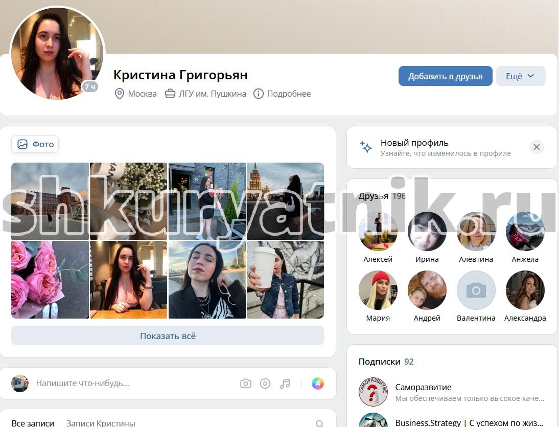Click your own avatar in post box
The image size is (559, 427).
point(20,384)
